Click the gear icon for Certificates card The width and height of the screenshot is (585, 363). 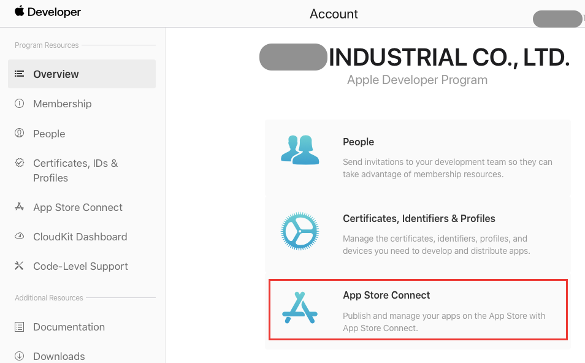point(300,231)
